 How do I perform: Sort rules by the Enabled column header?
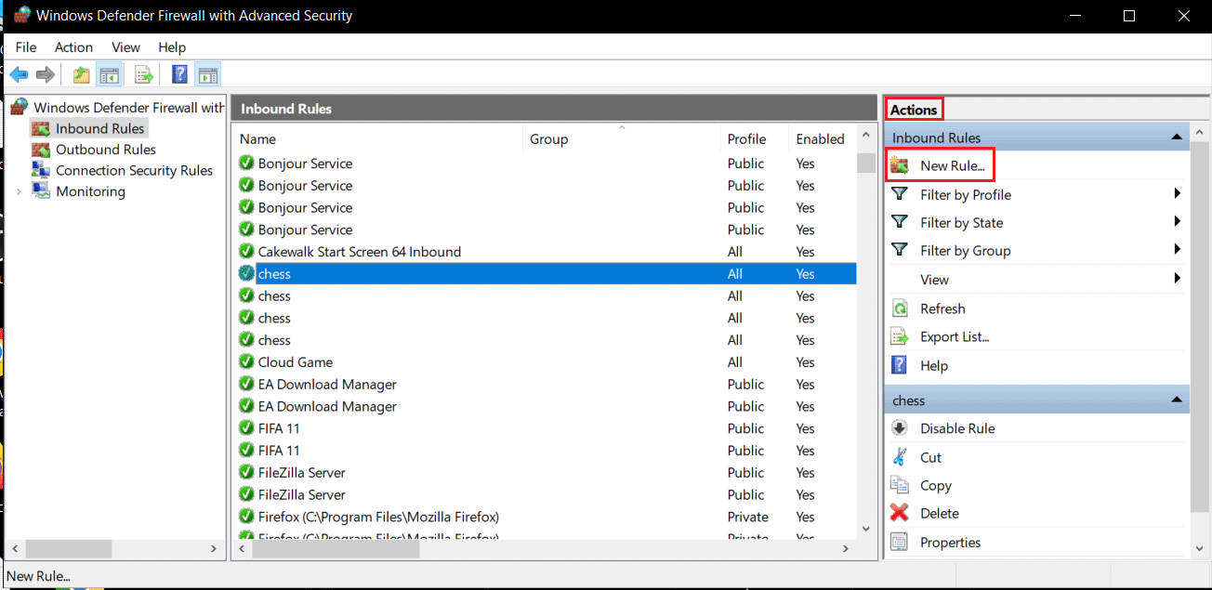tap(822, 139)
